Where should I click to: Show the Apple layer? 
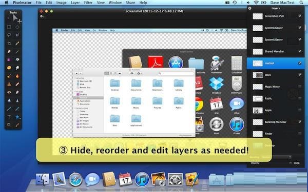[x=300, y=110]
